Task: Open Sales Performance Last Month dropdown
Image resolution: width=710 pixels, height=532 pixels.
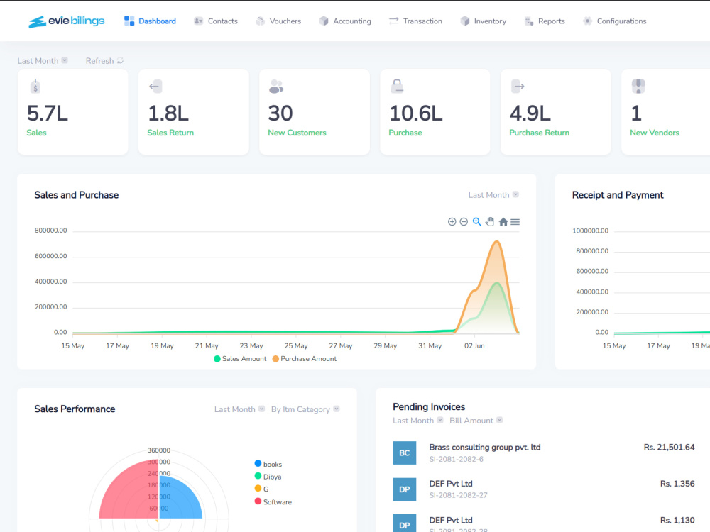Action: (x=239, y=409)
